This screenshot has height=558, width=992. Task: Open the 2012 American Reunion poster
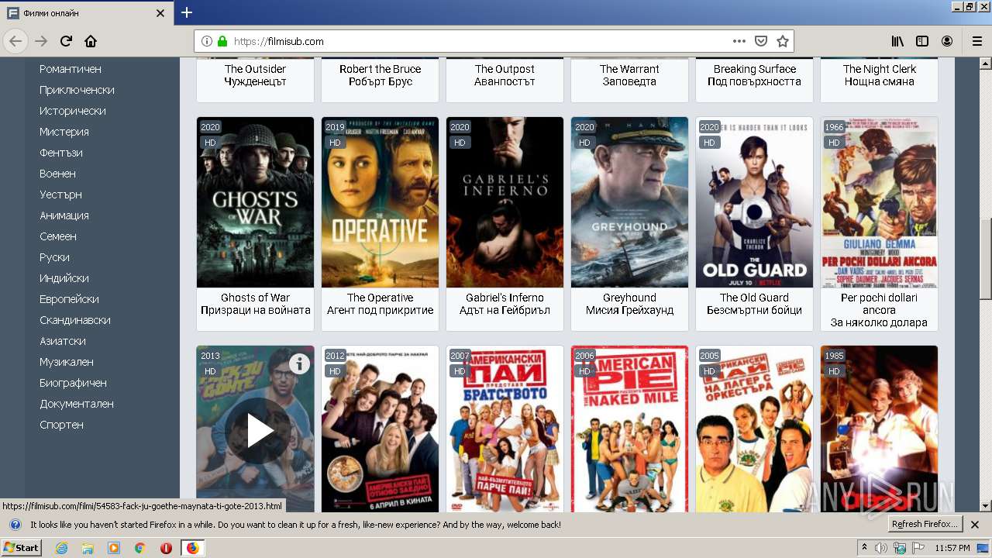(380, 429)
